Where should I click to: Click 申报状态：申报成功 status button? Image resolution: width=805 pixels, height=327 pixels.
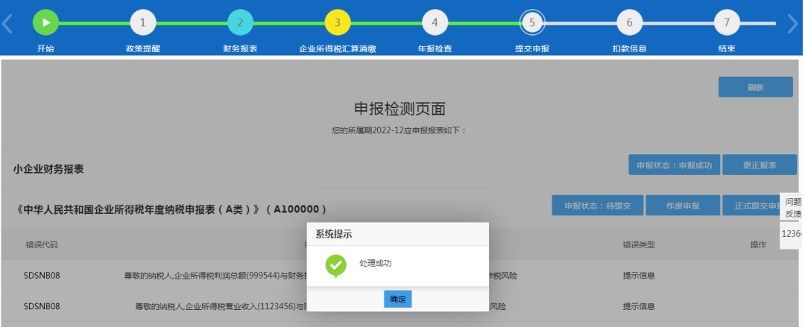click(674, 165)
